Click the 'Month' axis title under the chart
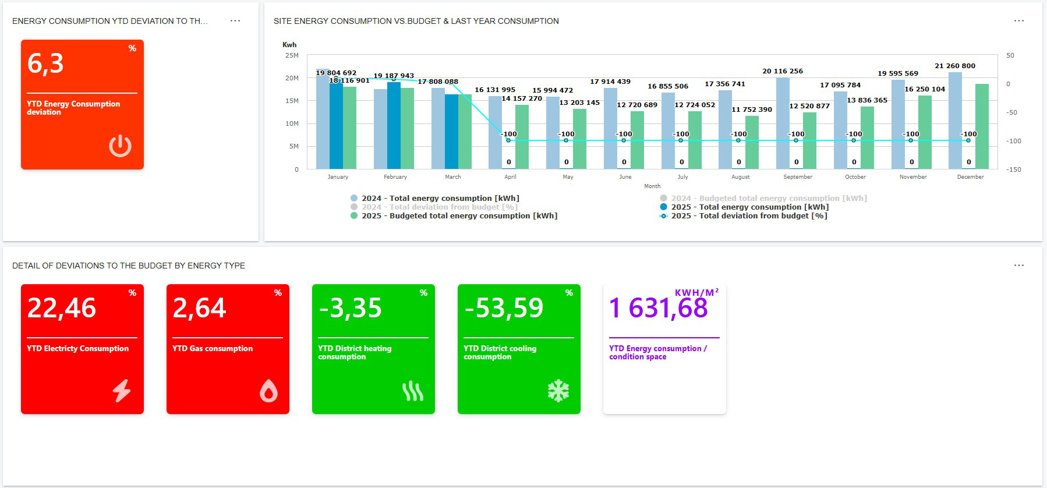 [652, 186]
